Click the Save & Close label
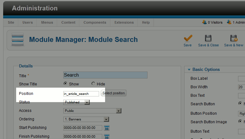 [208, 45]
